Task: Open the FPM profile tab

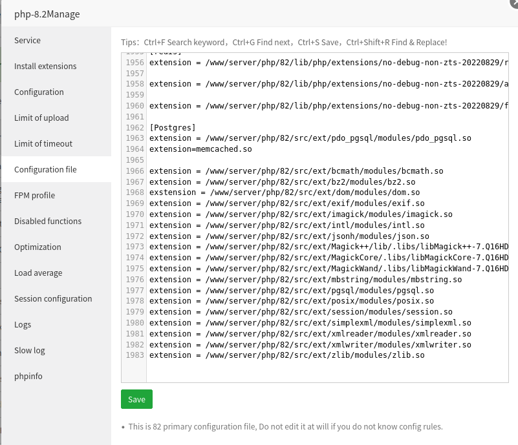Action: pos(34,195)
